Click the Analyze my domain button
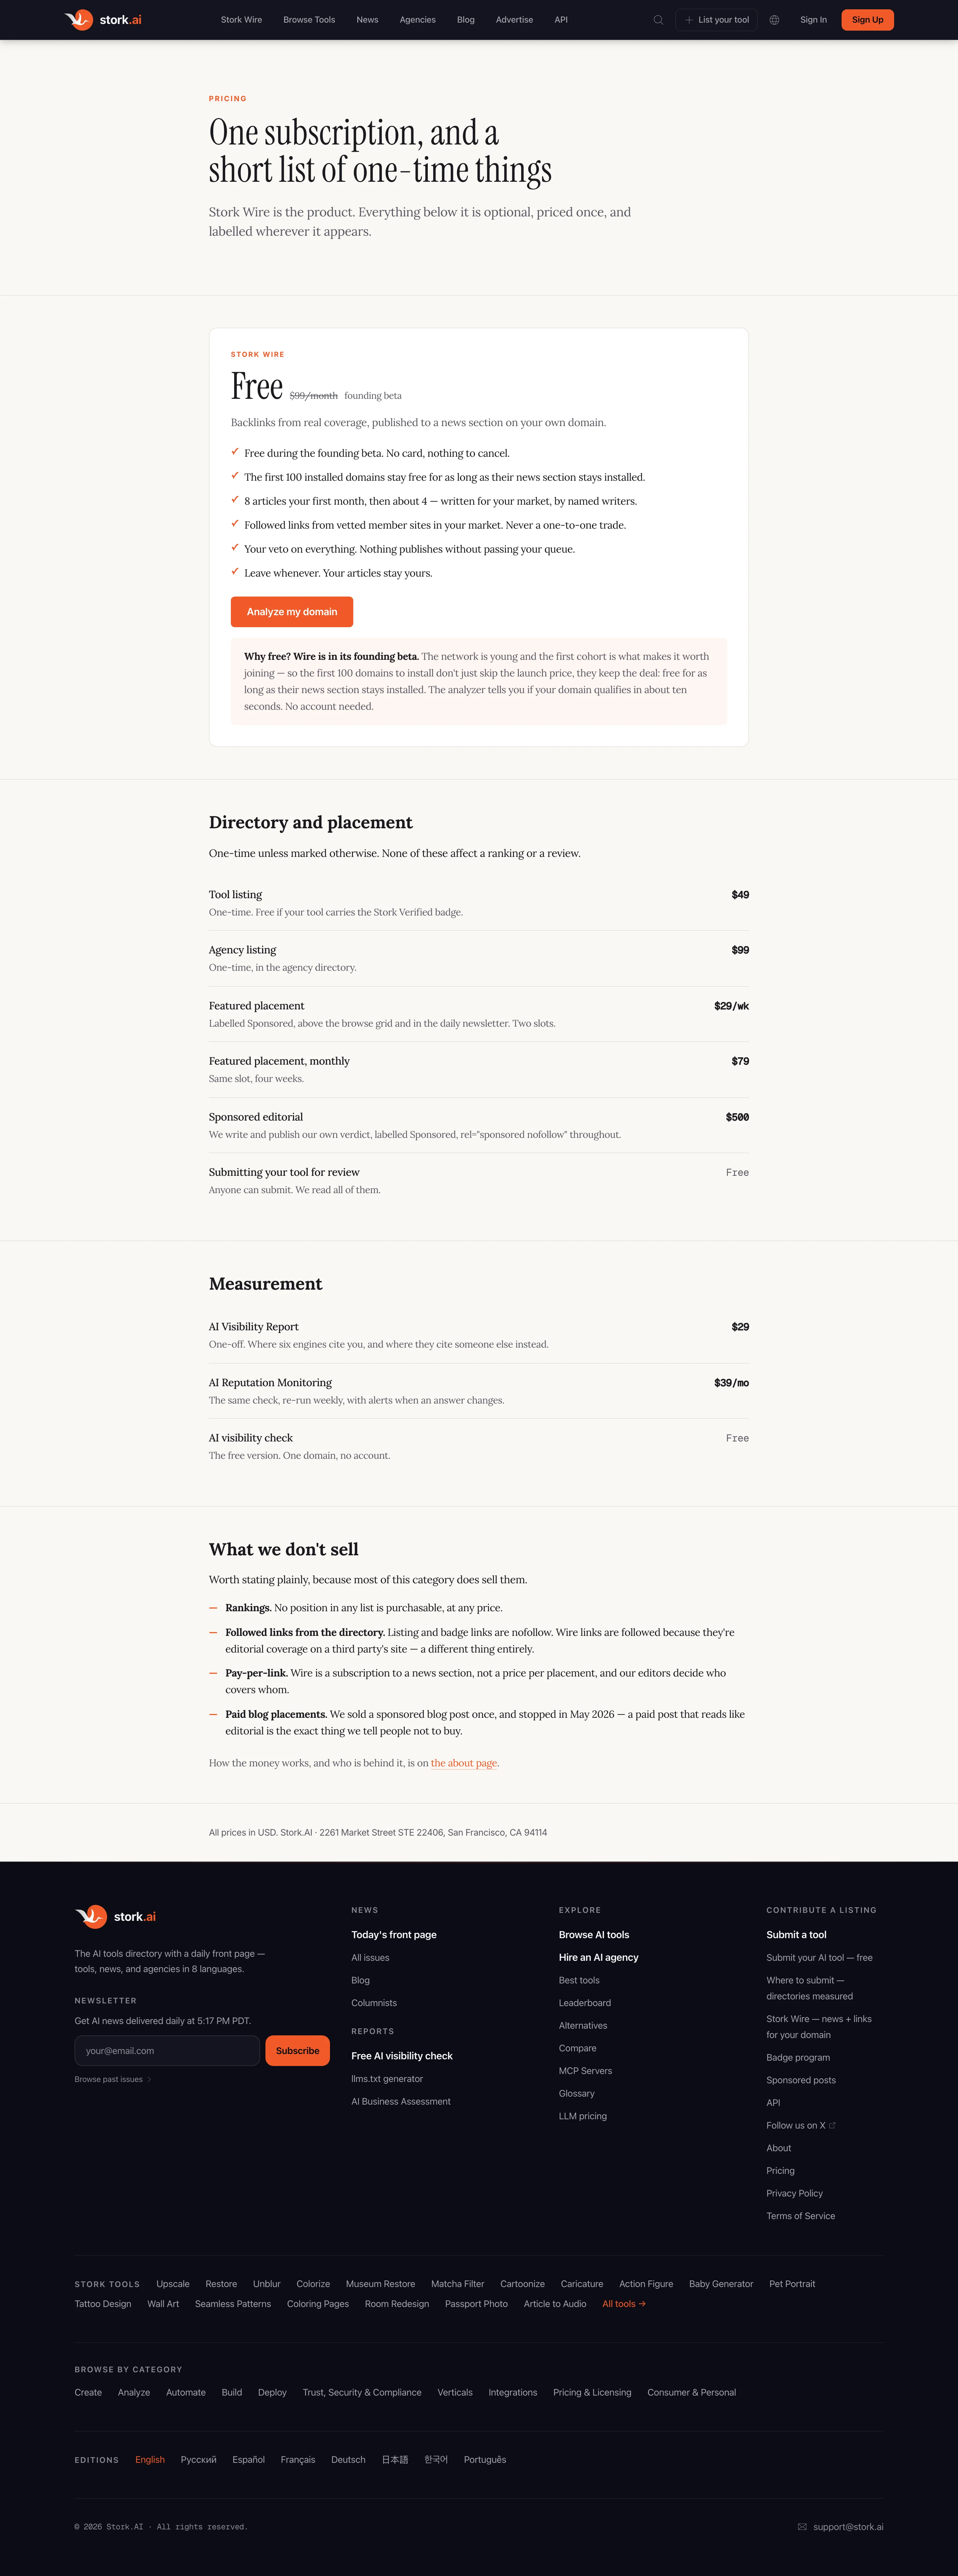 [x=292, y=612]
